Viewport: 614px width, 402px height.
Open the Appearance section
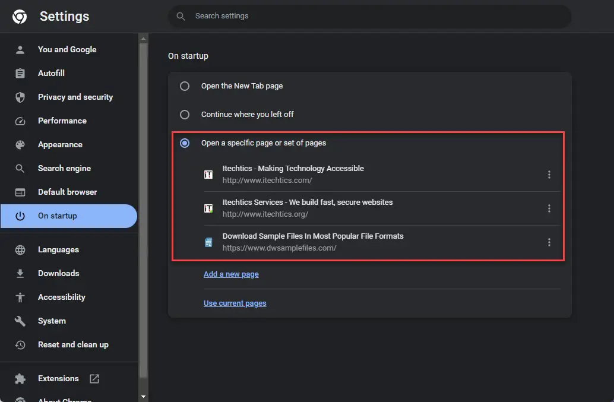pyautogui.click(x=68, y=145)
